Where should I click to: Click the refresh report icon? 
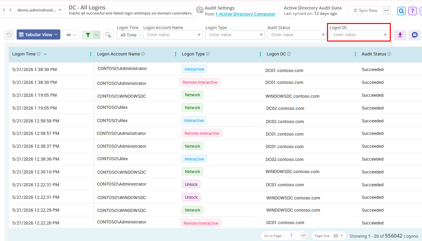click(9, 34)
